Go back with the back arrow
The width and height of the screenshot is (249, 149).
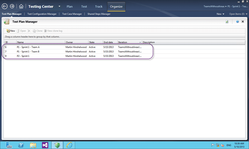5,6
